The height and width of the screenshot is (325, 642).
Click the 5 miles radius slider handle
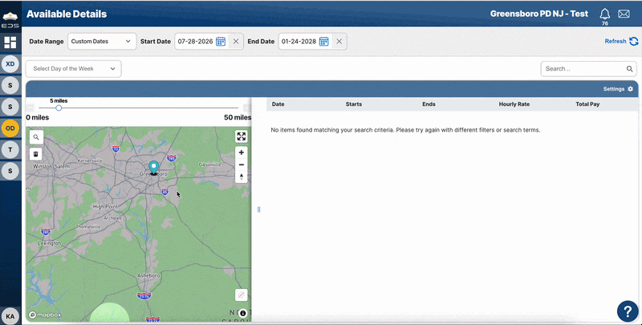coord(59,108)
